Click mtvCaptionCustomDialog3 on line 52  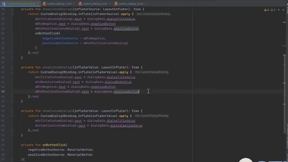click(56, 126)
